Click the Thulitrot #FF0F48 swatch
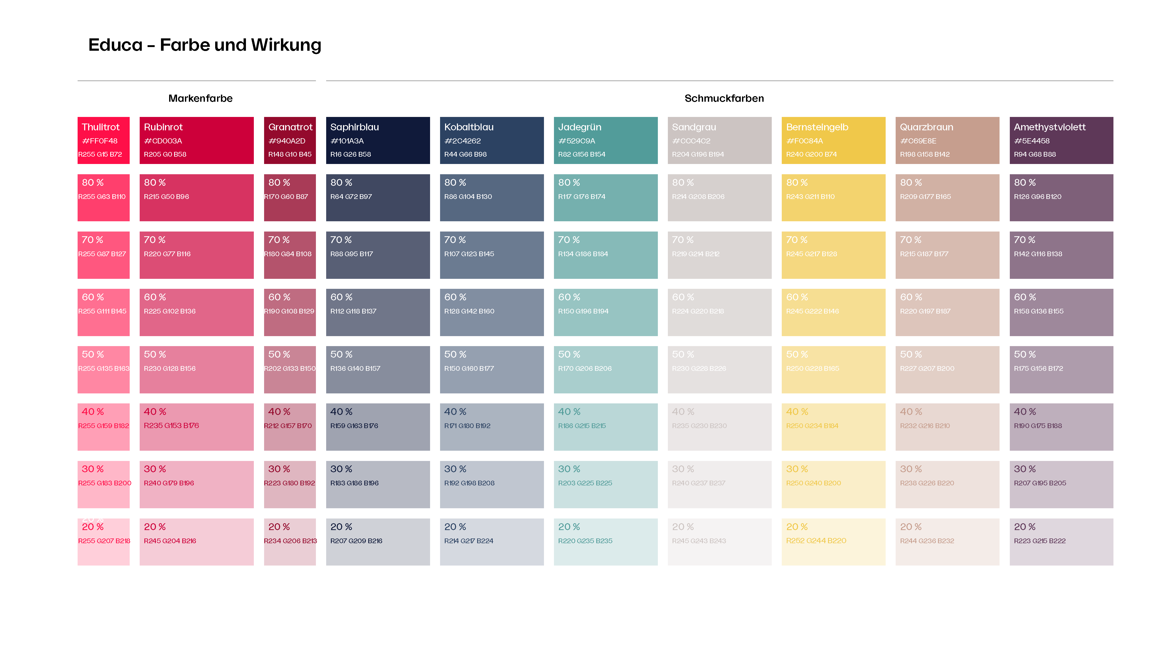The image size is (1160, 652). pyautogui.click(x=103, y=140)
